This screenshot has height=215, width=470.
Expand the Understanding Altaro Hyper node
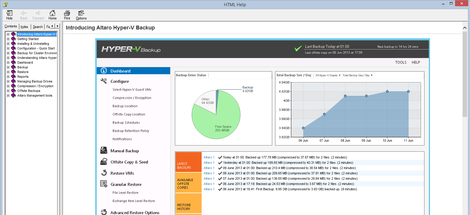8,58
